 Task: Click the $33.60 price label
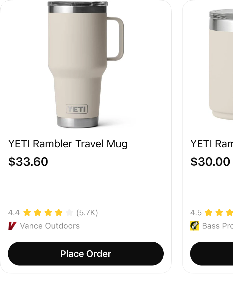click(28, 162)
